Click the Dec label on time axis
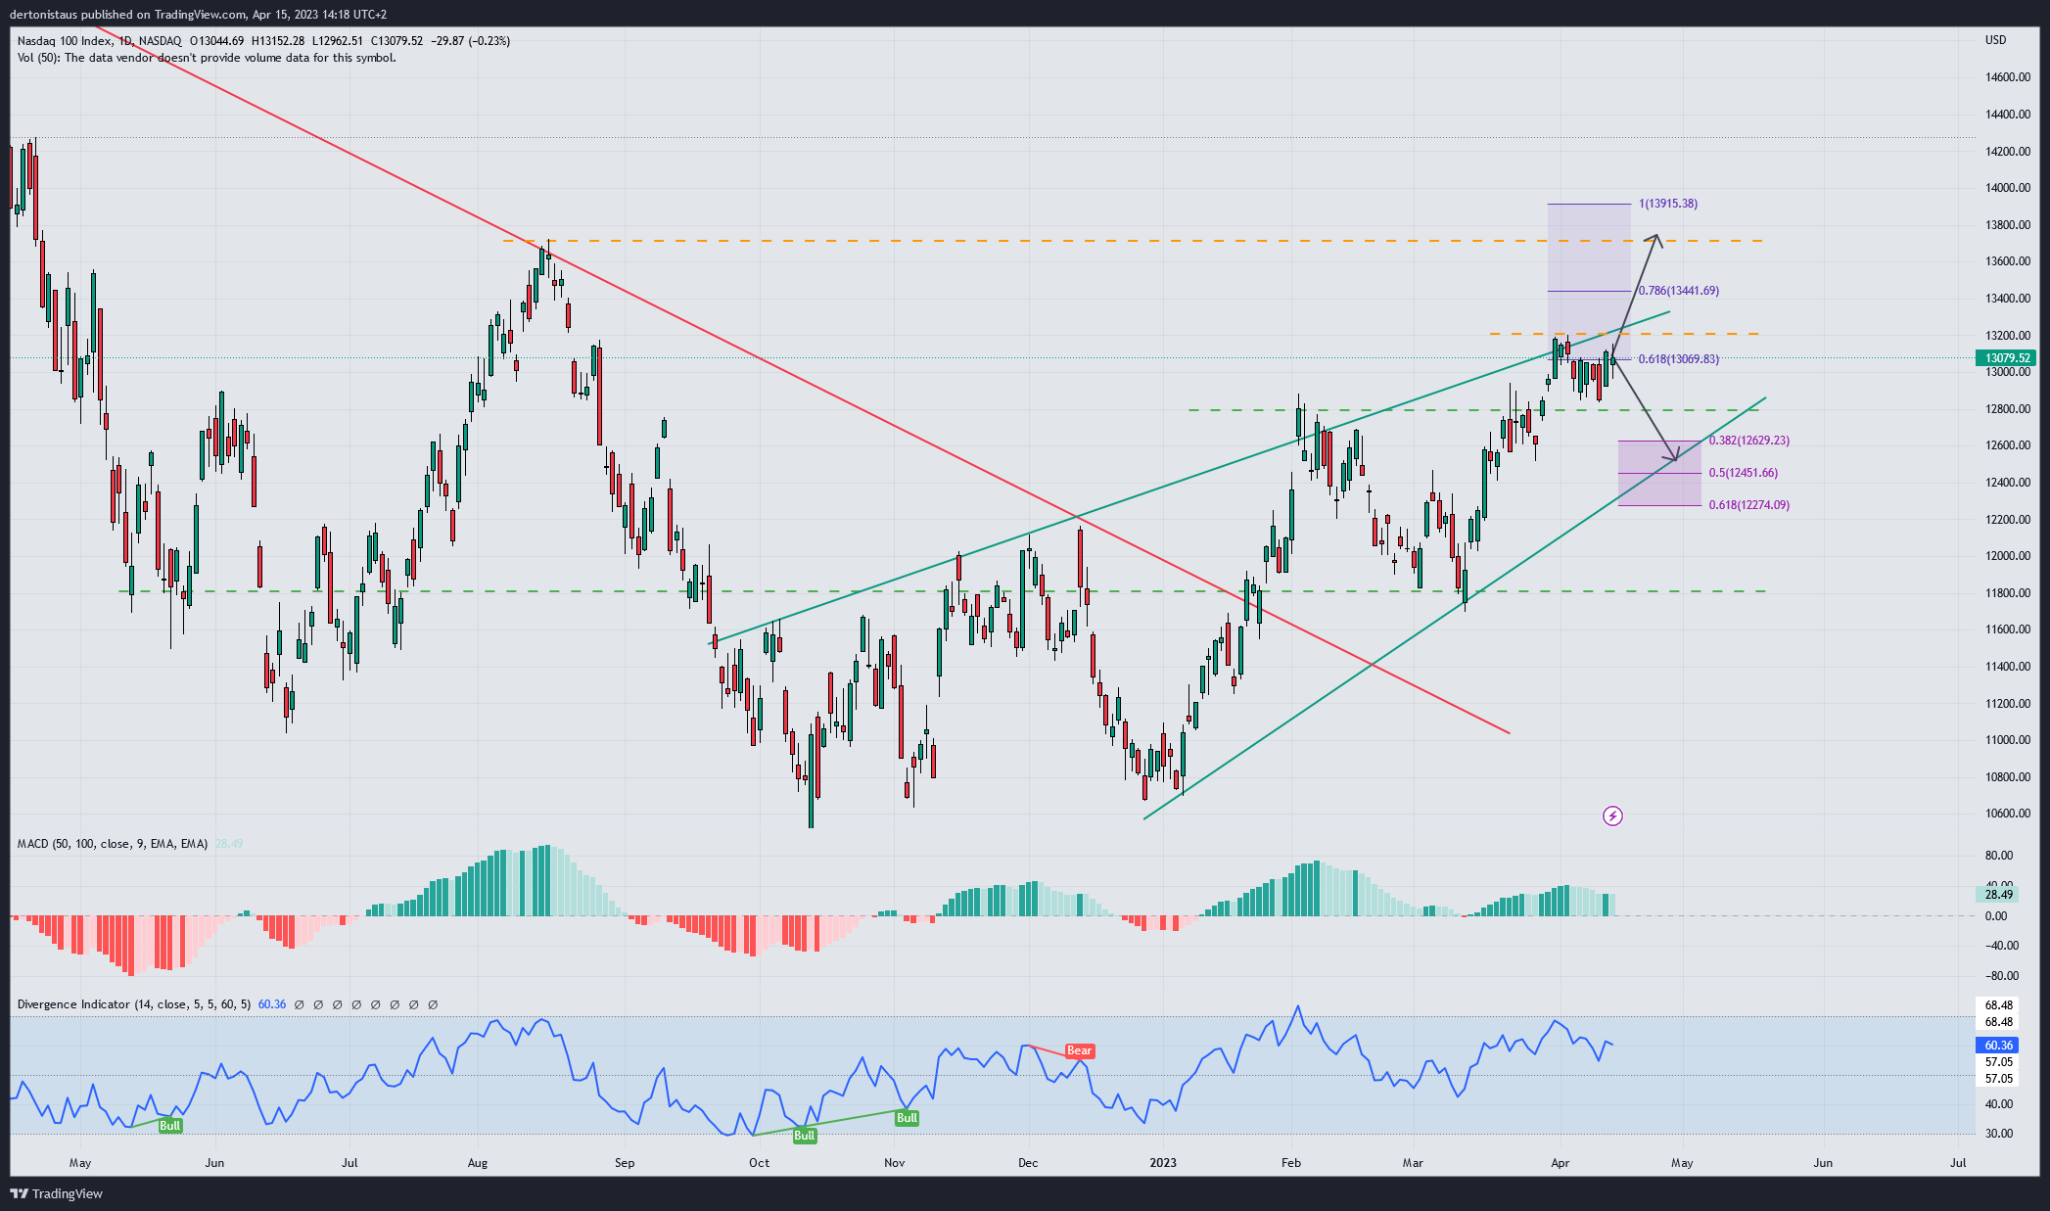This screenshot has width=2050, height=1211. 1028,1163
